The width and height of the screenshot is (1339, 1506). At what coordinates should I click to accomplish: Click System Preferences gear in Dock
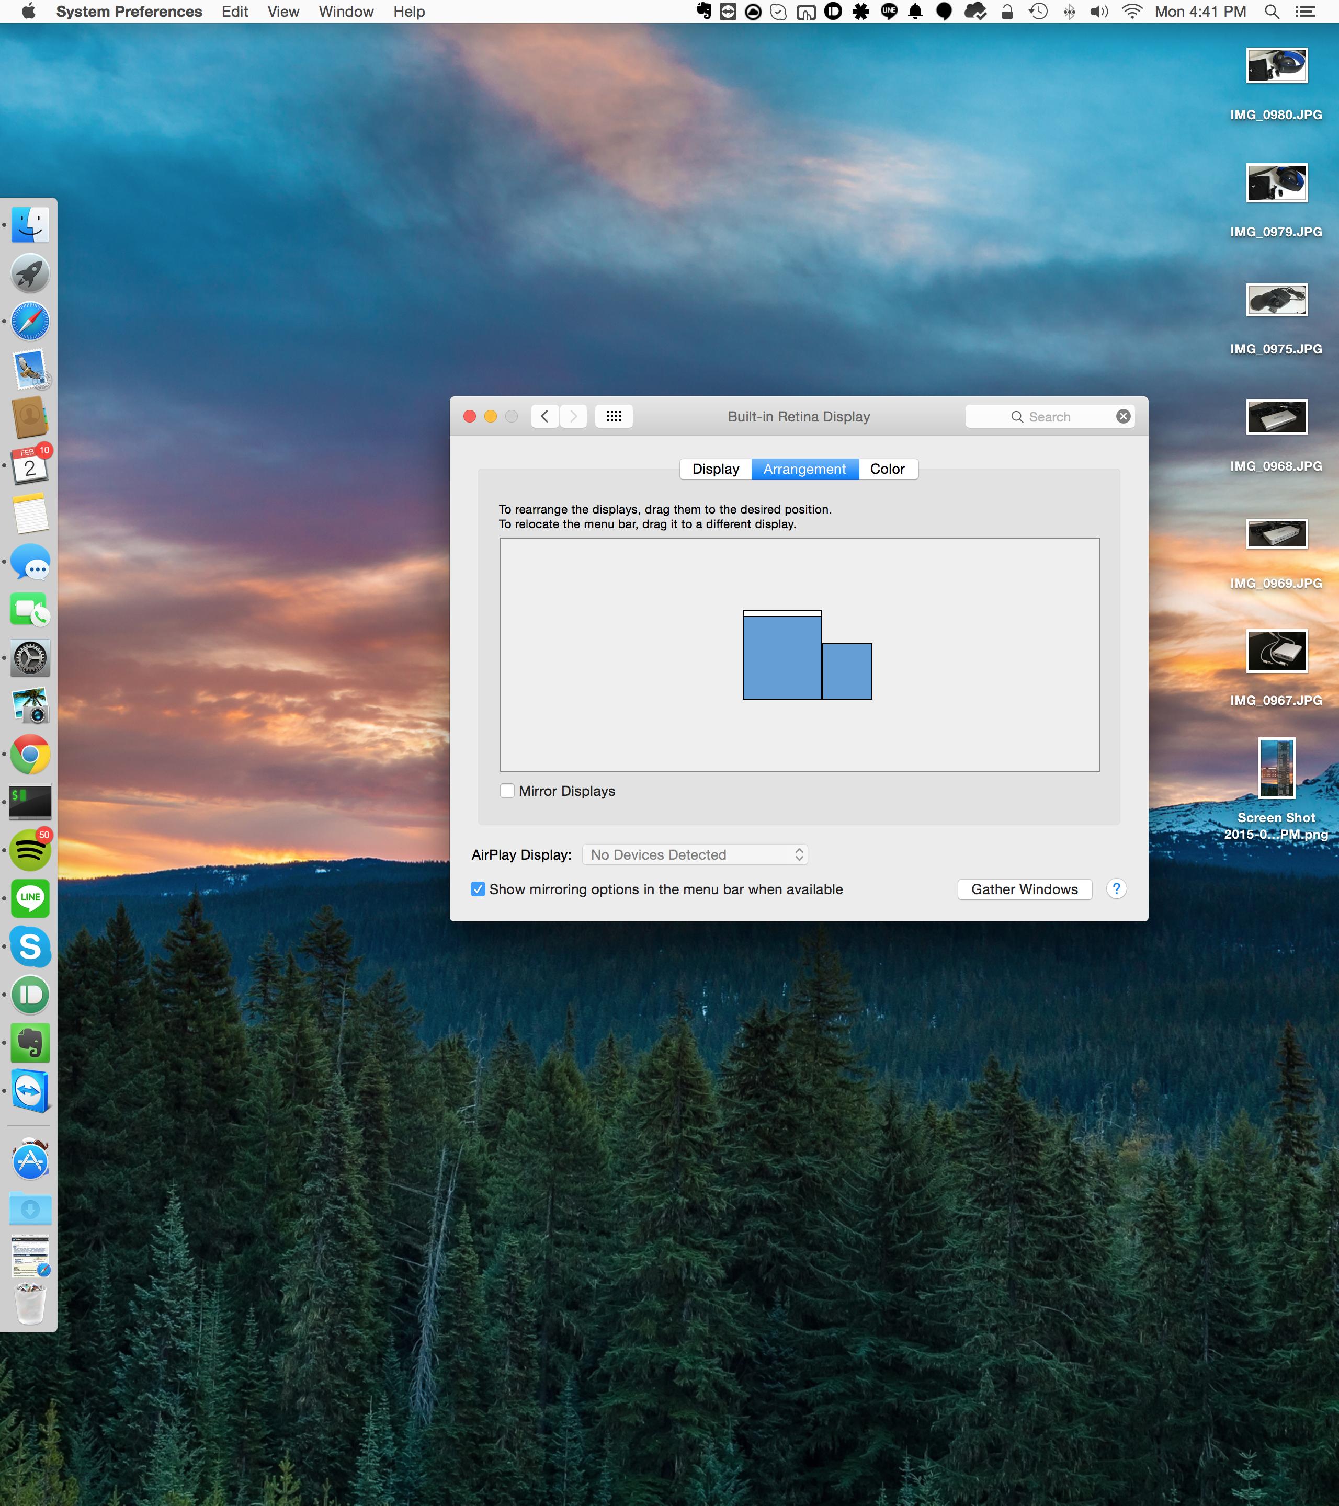coord(30,659)
